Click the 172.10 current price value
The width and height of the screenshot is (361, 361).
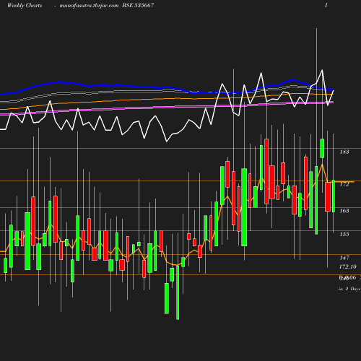click(x=348, y=266)
